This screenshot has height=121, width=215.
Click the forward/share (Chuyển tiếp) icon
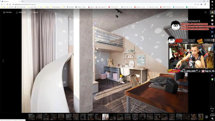tap(17, 12)
